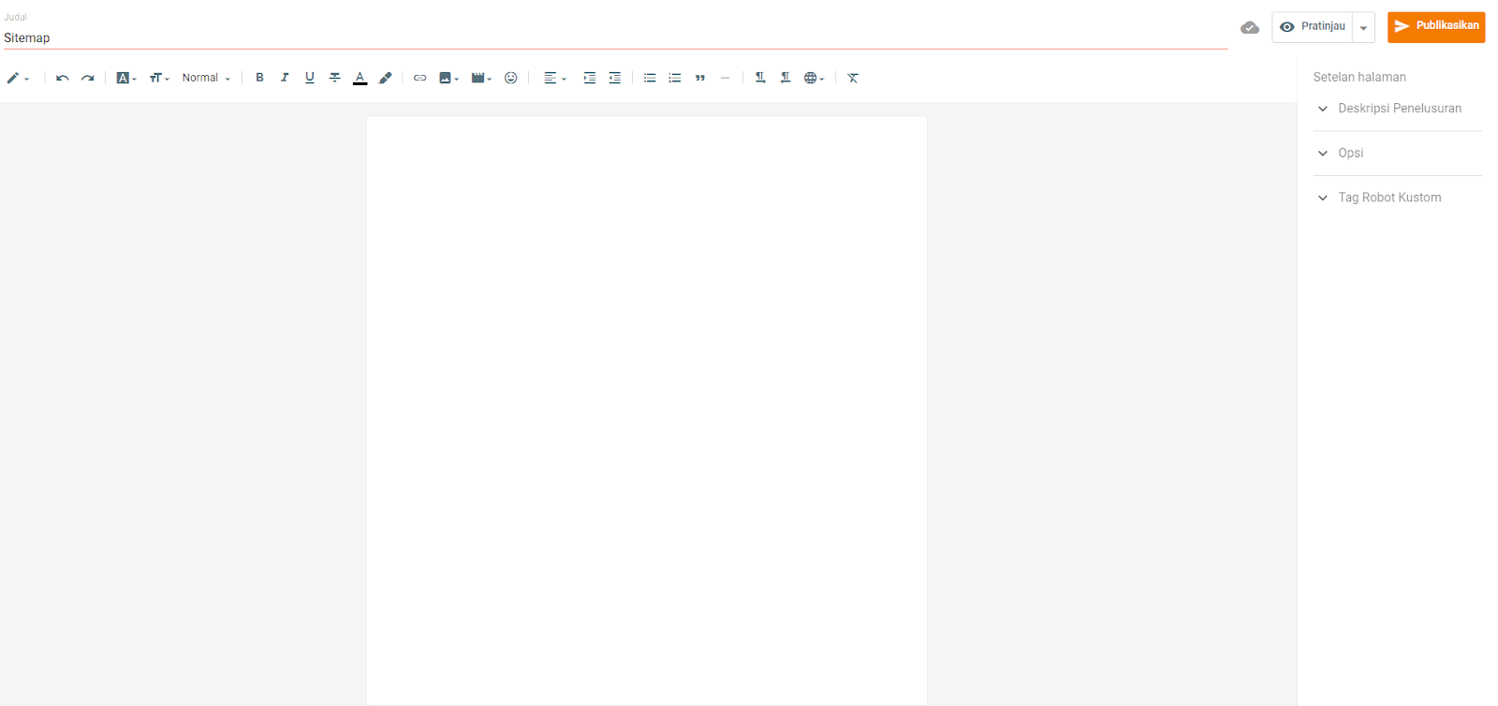Toggle strikethrough formatting

pos(334,79)
